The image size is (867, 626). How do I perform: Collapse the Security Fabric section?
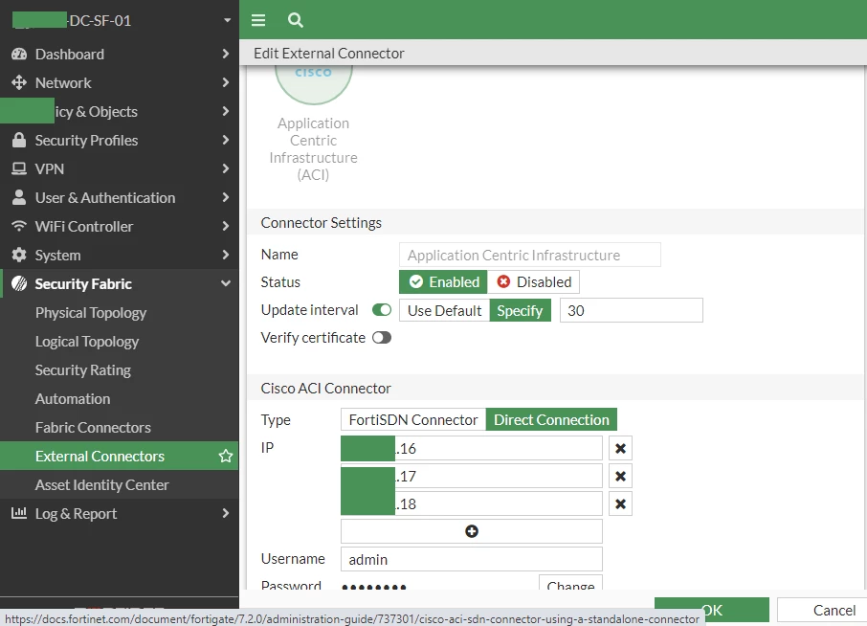[x=226, y=283]
